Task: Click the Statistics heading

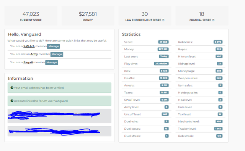Action: point(131,34)
